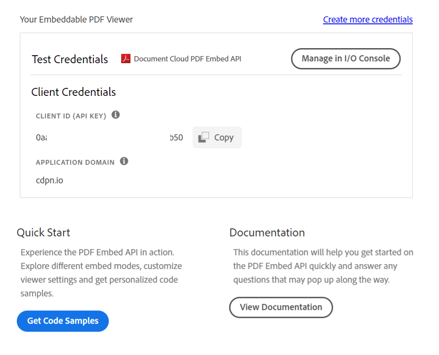
Task: Open View Documentation
Action: pyautogui.click(x=281, y=307)
